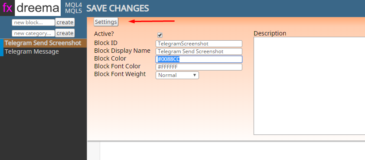Click the Active? label

pyautogui.click(x=104, y=34)
